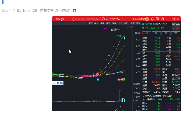Click the X100 volume scale label
Screen dimensions: 194x121
tap(135, 100)
